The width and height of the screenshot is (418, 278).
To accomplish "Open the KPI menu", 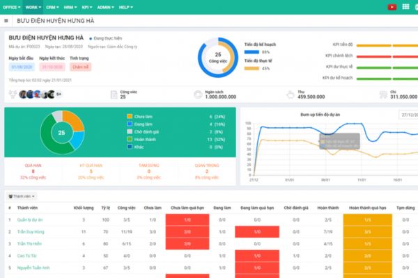I will 87,7.
